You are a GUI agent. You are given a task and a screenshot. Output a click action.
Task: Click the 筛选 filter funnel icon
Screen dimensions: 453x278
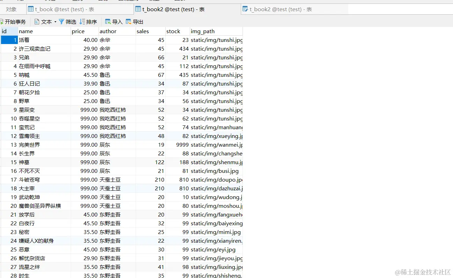62,22
